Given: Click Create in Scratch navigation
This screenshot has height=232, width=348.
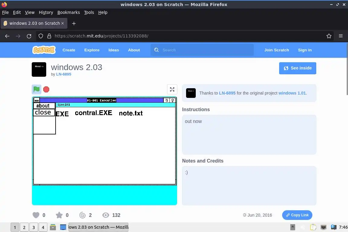Looking at the screenshot, I should click(x=69, y=50).
